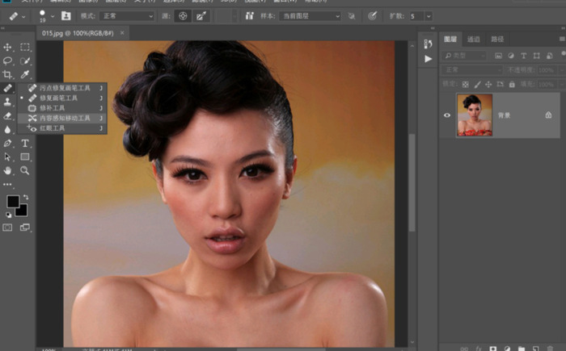Screen dimensions: 566x351
Task: Select the Horizontal Type tool
Action: click(25, 143)
